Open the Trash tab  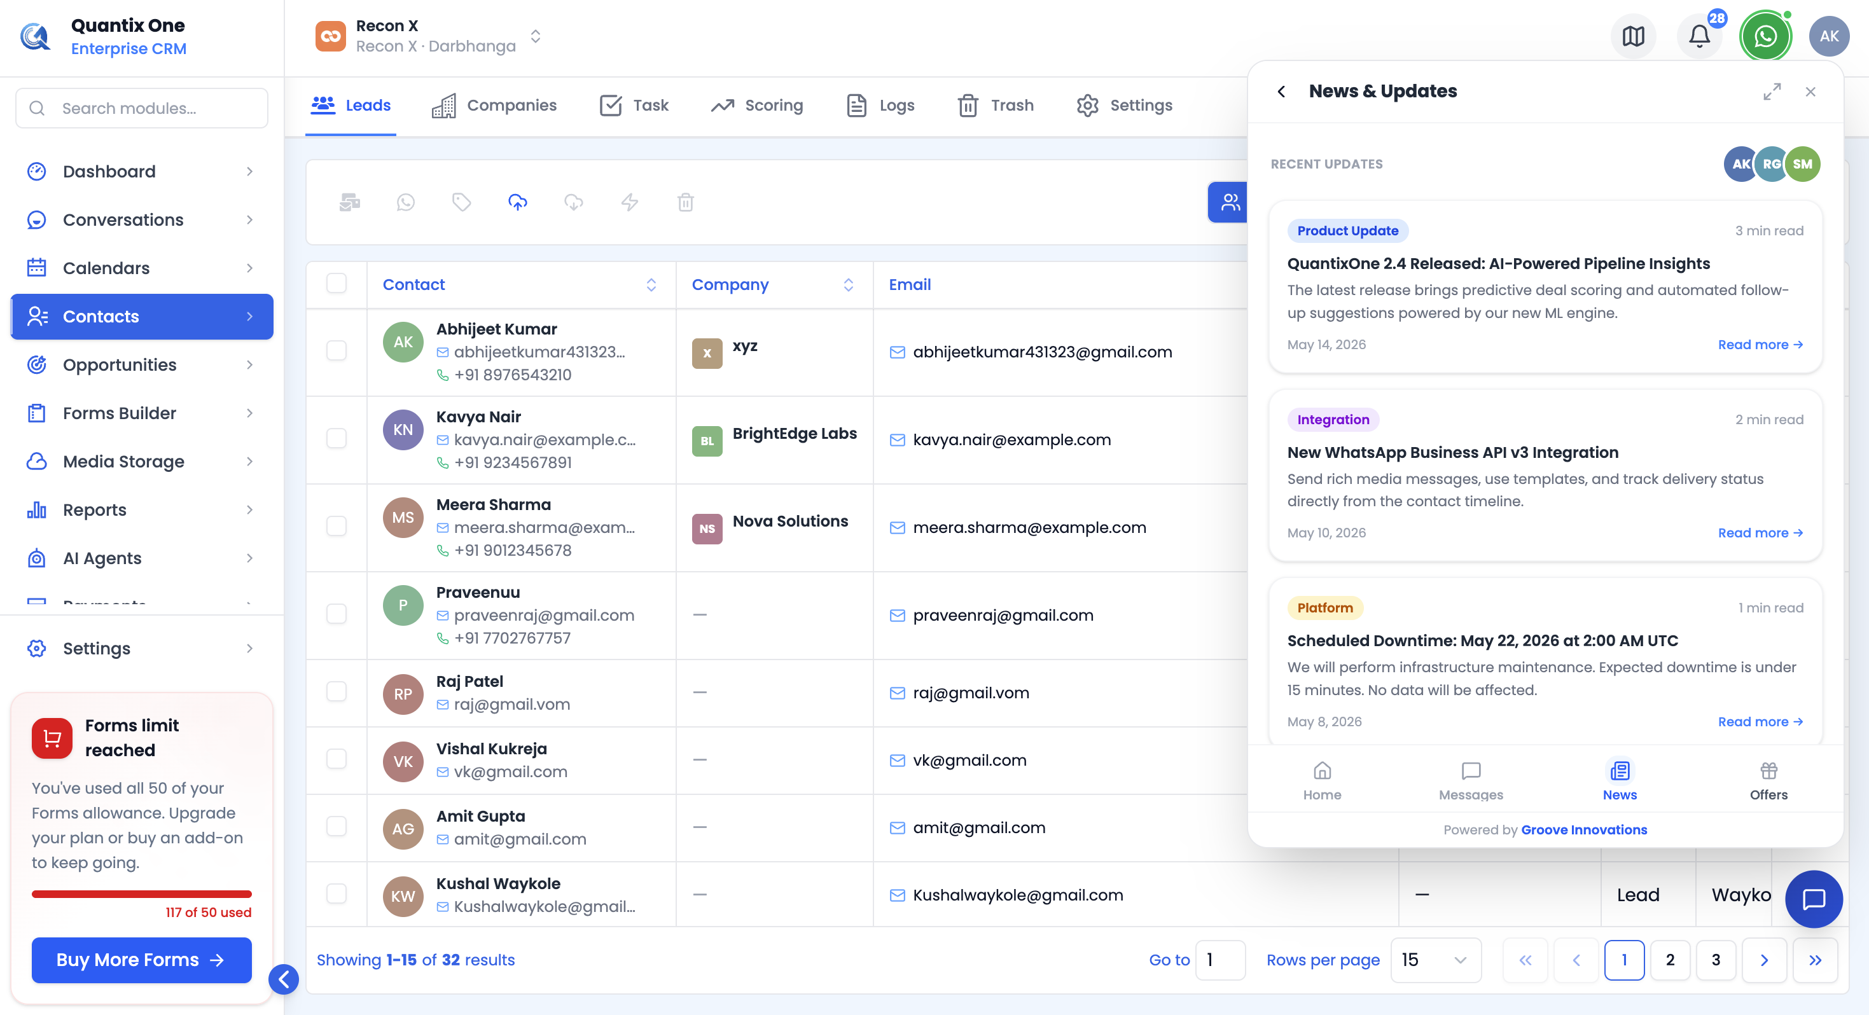click(x=996, y=105)
